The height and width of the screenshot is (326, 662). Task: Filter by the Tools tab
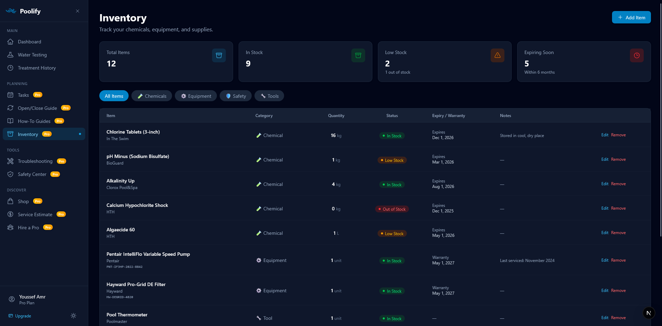(269, 96)
